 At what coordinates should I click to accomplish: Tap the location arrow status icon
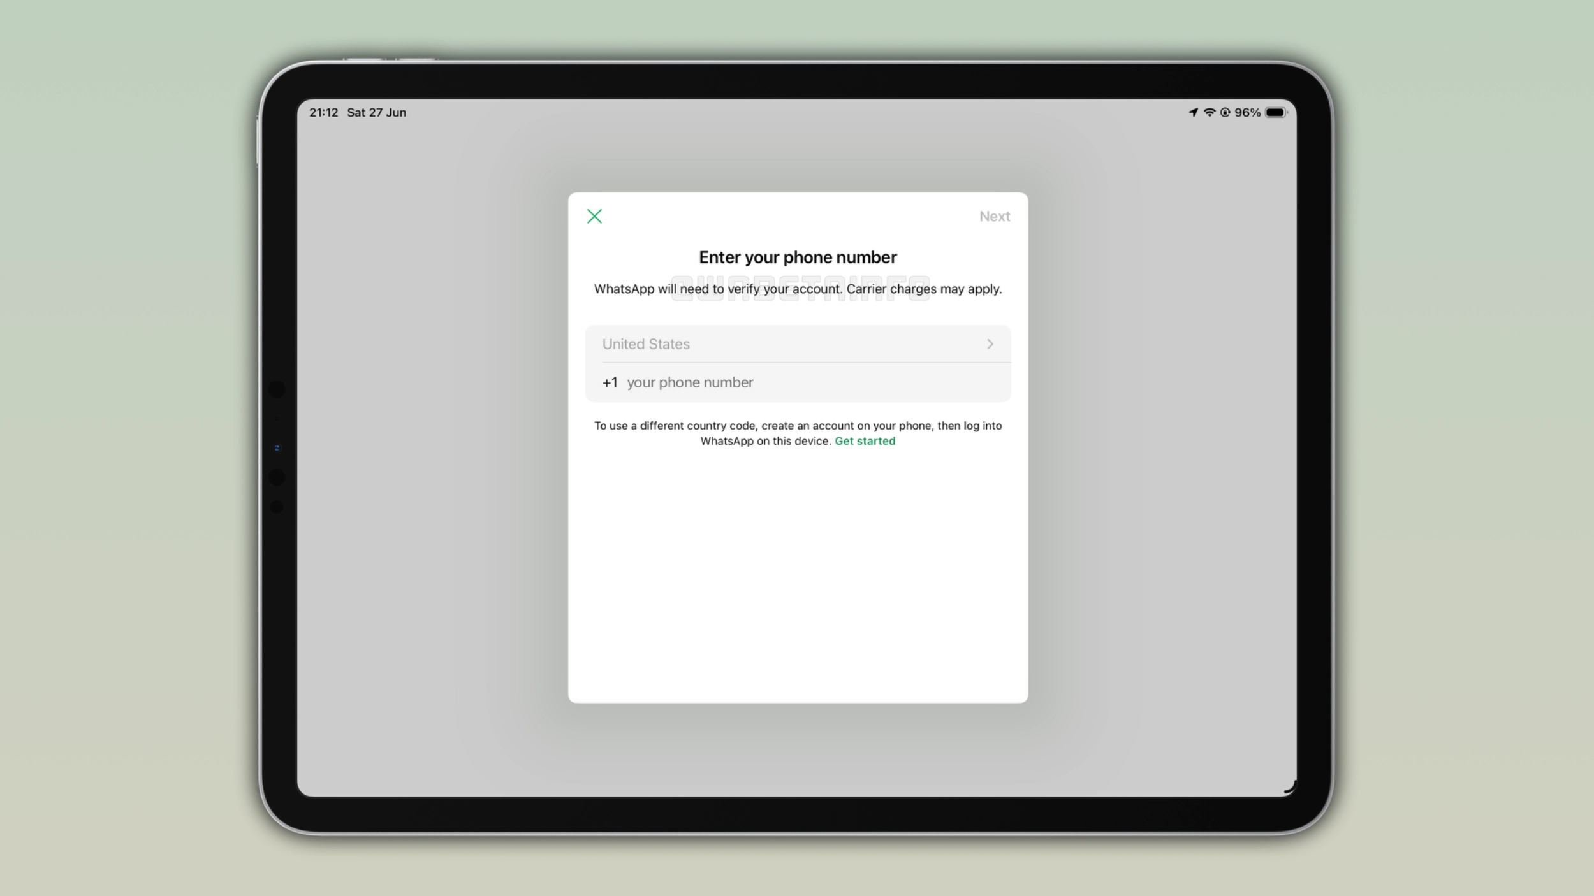[1193, 112]
